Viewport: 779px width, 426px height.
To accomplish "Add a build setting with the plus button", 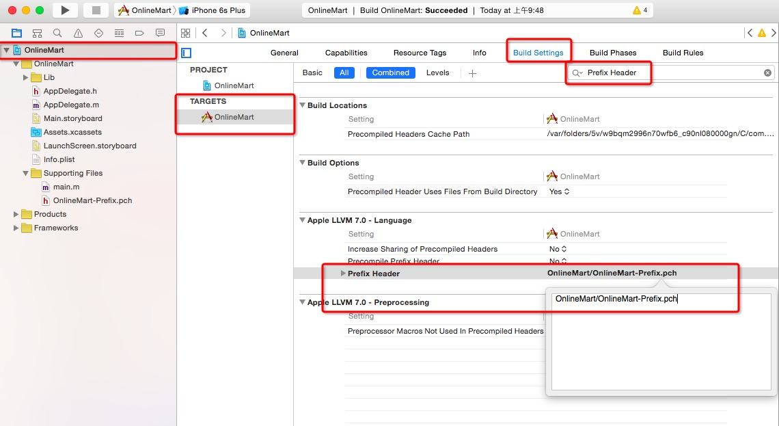I will point(472,73).
